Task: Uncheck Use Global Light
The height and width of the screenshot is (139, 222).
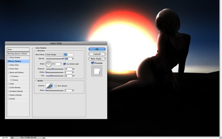Action: (x=64, y=64)
